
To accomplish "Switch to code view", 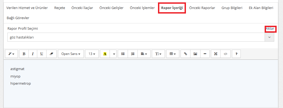I will pyautogui.click(x=226, y=54).
